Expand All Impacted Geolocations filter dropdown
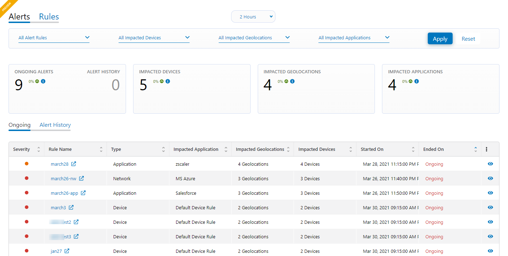Image resolution: width=508 pixels, height=256 pixels. 254,38
